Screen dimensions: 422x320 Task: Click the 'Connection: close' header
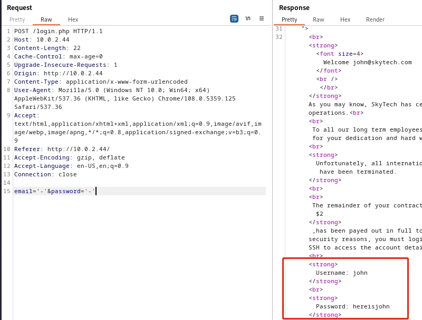tap(45, 175)
